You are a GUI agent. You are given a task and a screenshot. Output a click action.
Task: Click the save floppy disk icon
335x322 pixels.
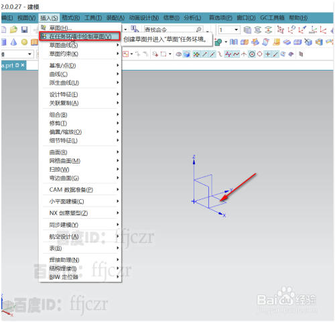point(24,30)
